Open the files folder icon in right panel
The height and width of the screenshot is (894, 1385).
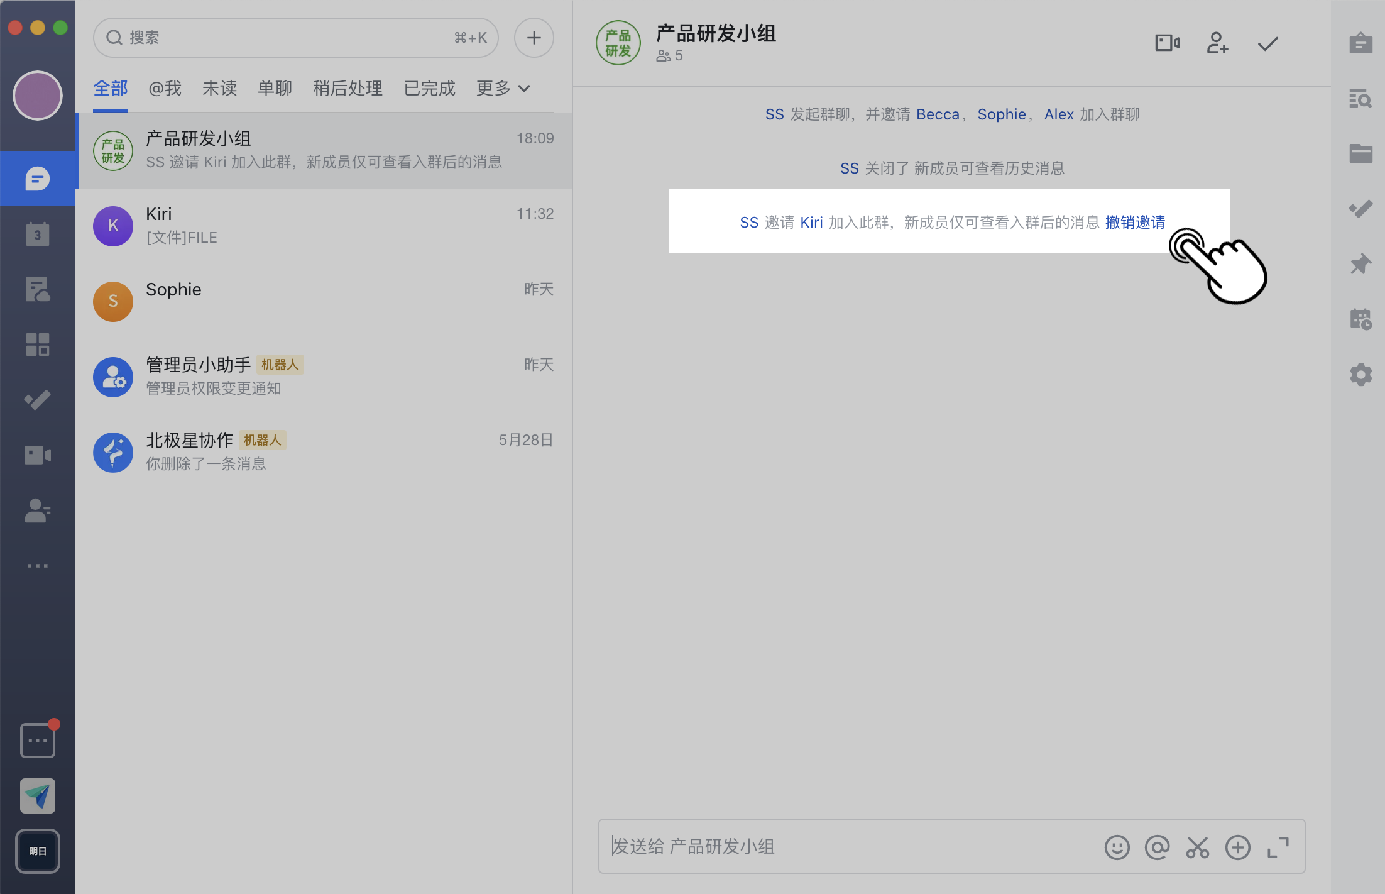[x=1360, y=153]
